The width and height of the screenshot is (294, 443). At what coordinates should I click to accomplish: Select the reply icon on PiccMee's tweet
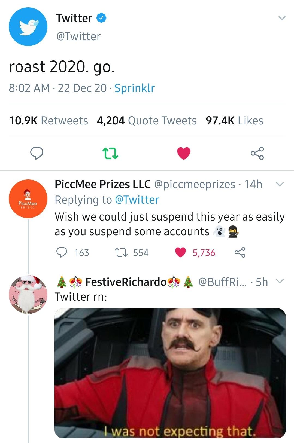pyautogui.click(x=62, y=252)
